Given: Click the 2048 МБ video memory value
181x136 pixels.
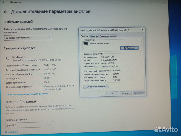Looking at the screenshot, I should pos(116,74).
